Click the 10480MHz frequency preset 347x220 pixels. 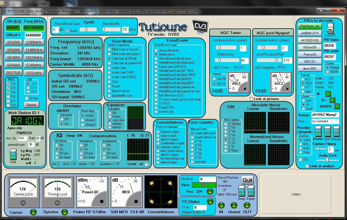34,50
